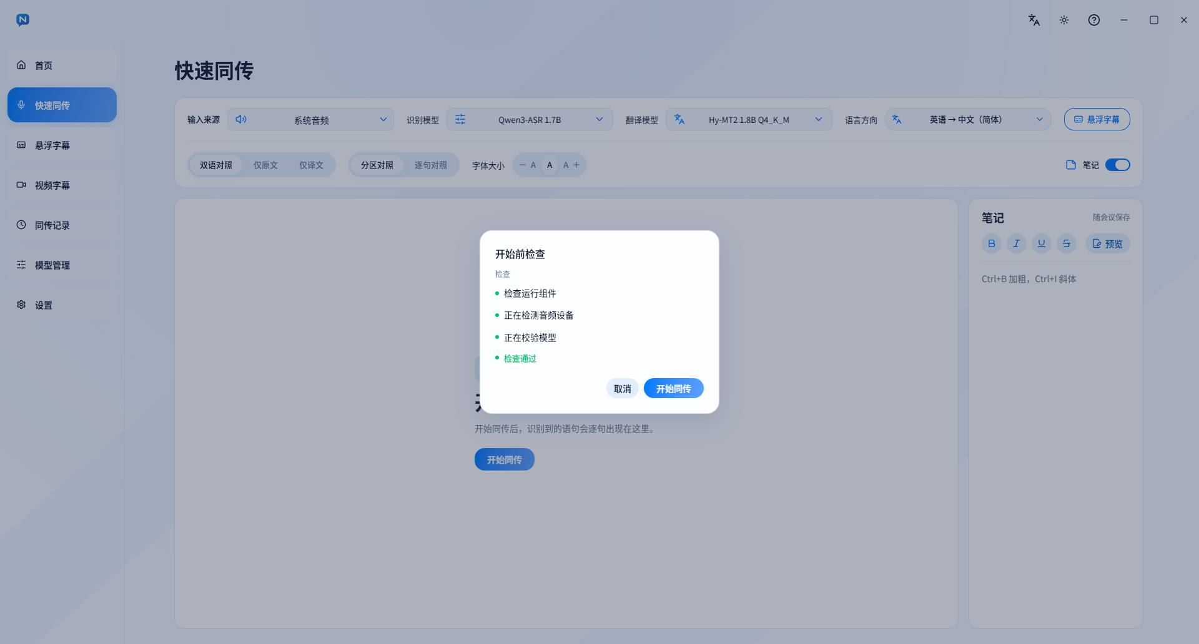Click the notes page icon beside 笔记

[1071, 165]
